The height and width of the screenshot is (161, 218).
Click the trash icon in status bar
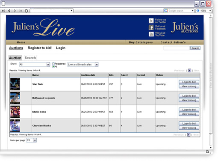pos(207,152)
